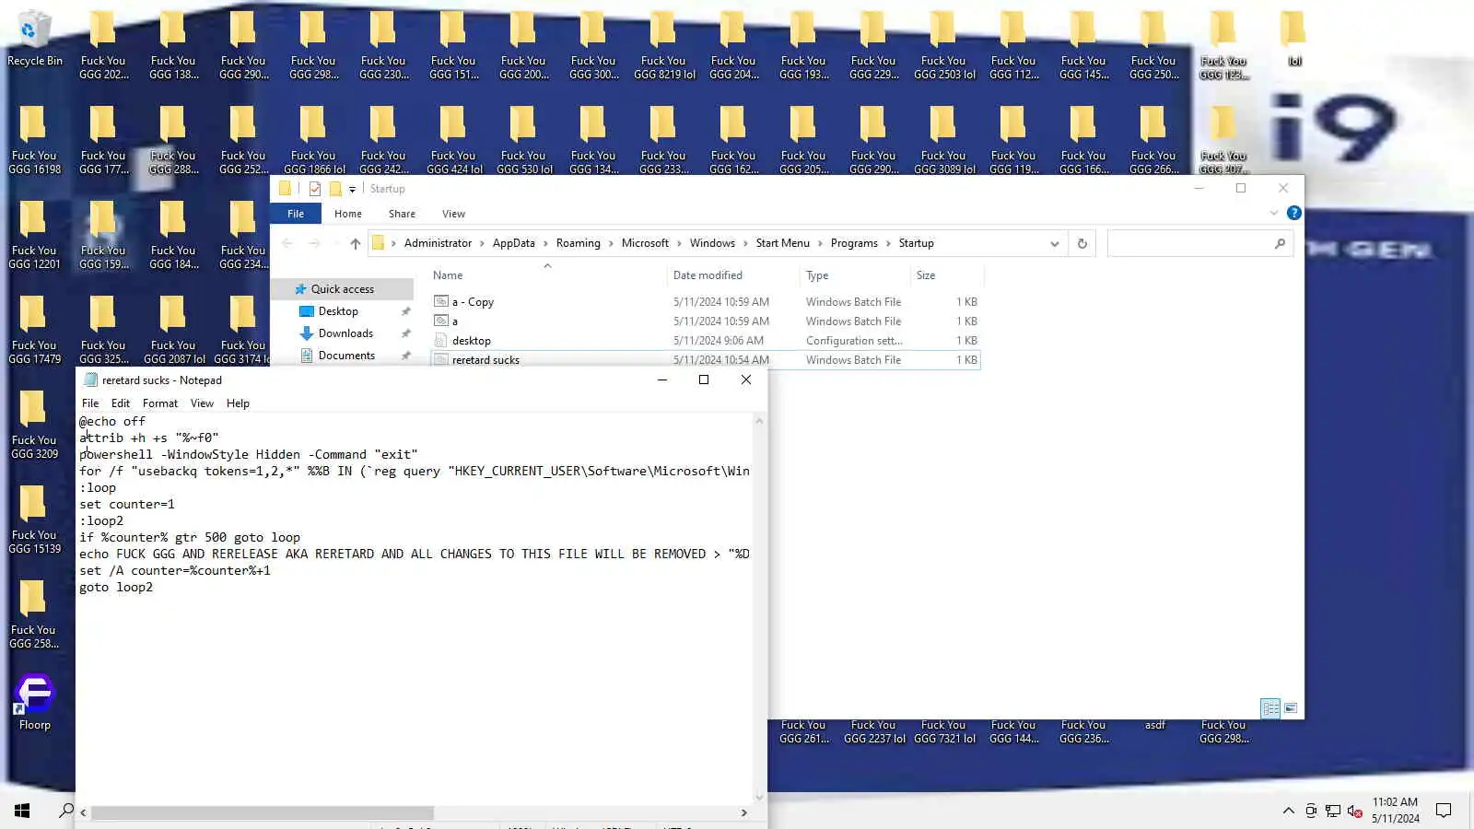Open address bar history dropdown
The image size is (1474, 829).
tap(1054, 243)
